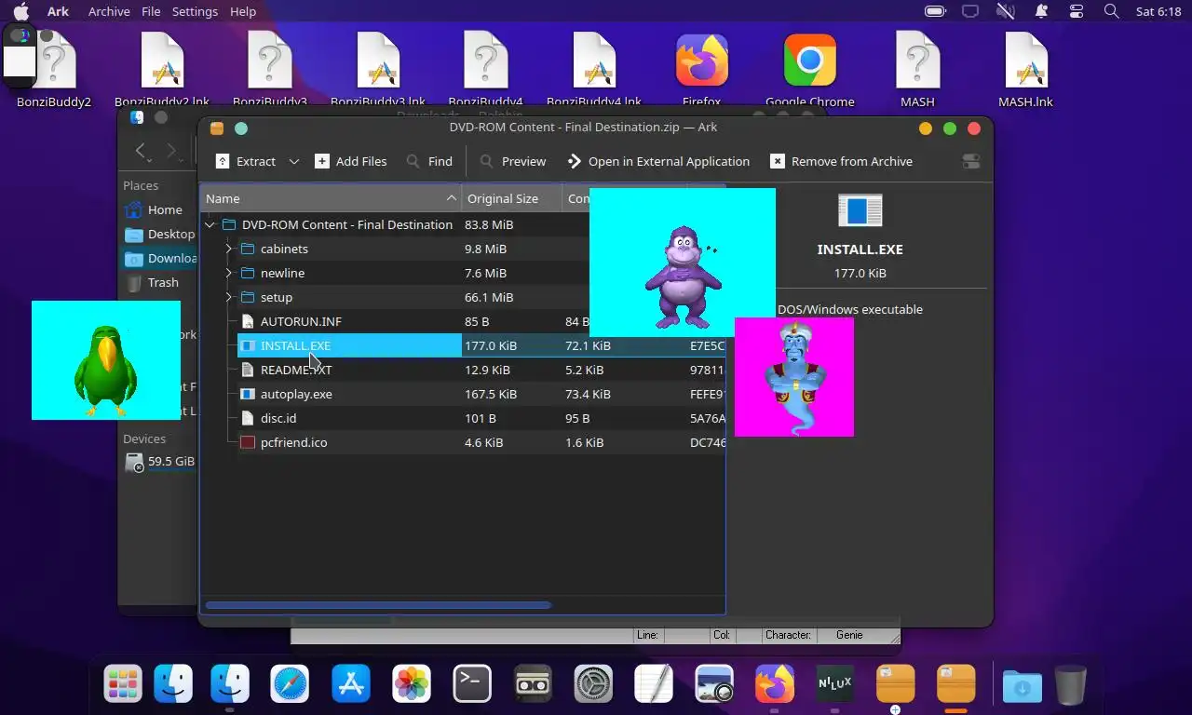Viewport: 1192px width, 715px height.
Task: Expand the cabinets folder
Action: [229, 249]
